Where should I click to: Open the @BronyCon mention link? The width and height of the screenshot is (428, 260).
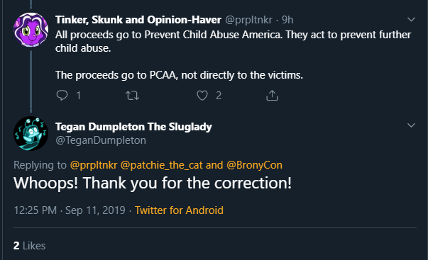(254, 165)
